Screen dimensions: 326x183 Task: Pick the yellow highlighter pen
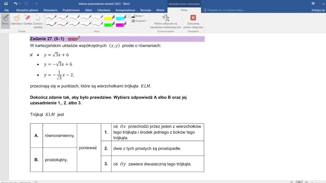(x=109, y=18)
